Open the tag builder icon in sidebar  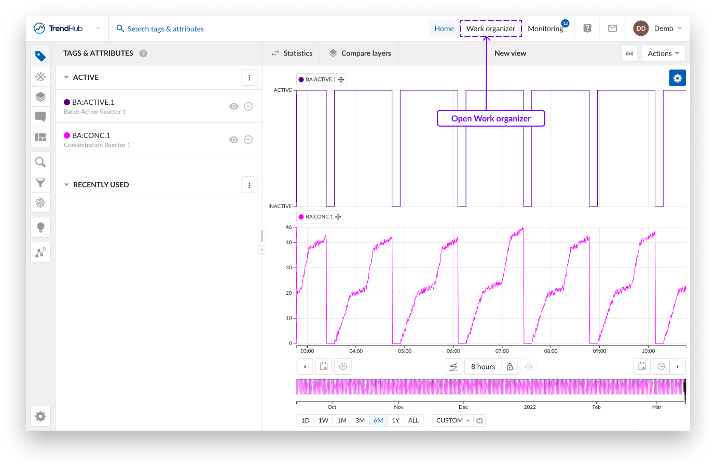40,77
